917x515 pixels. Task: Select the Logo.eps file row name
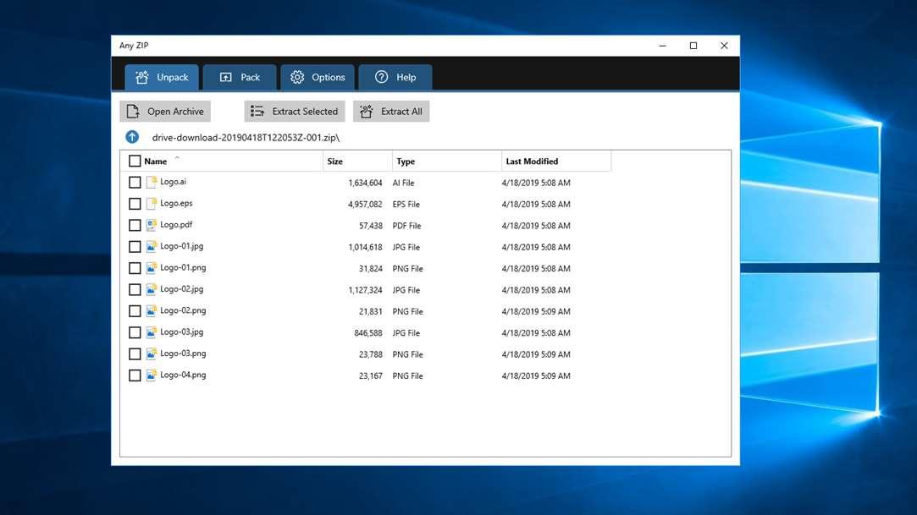click(x=176, y=203)
